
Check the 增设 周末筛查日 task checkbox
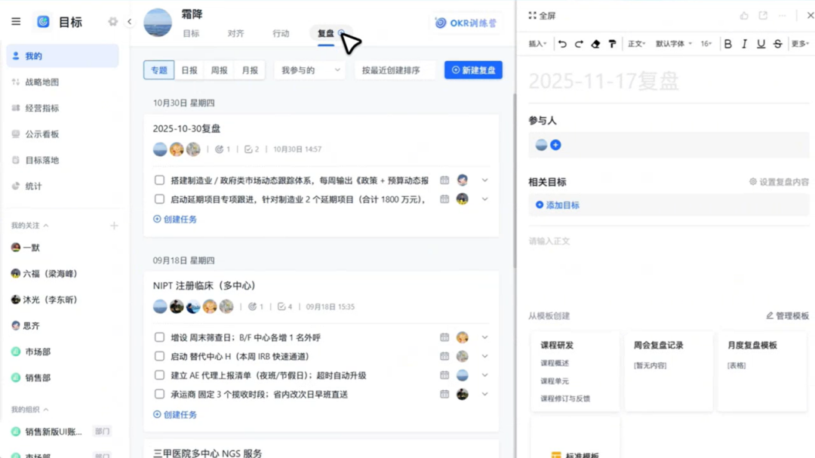(x=159, y=337)
